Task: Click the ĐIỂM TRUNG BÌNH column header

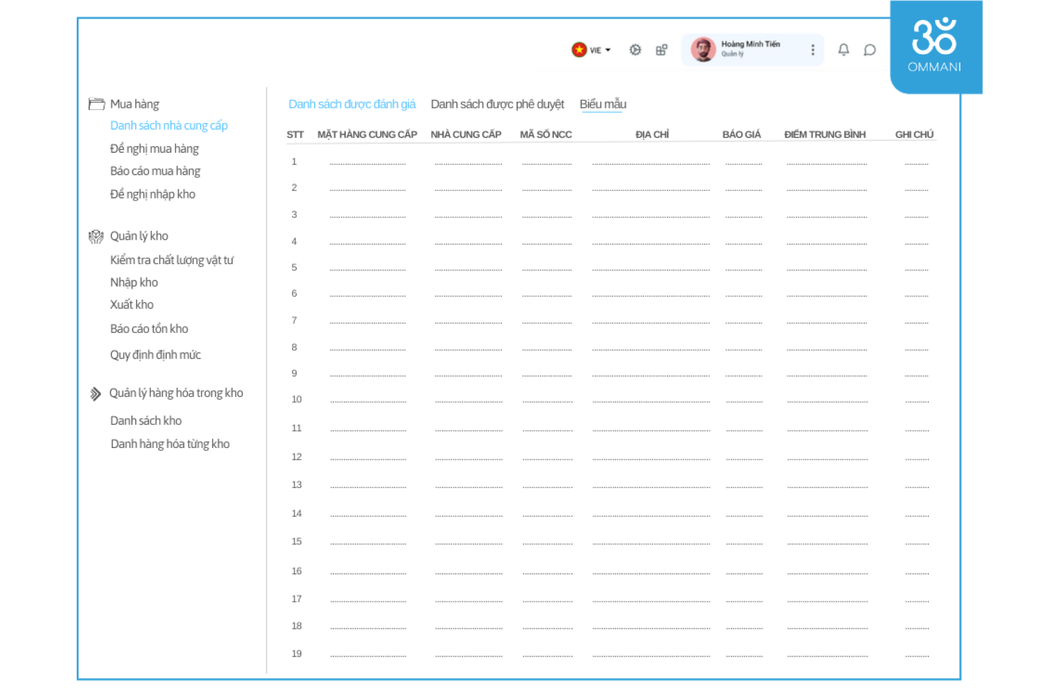Action: 825,135
